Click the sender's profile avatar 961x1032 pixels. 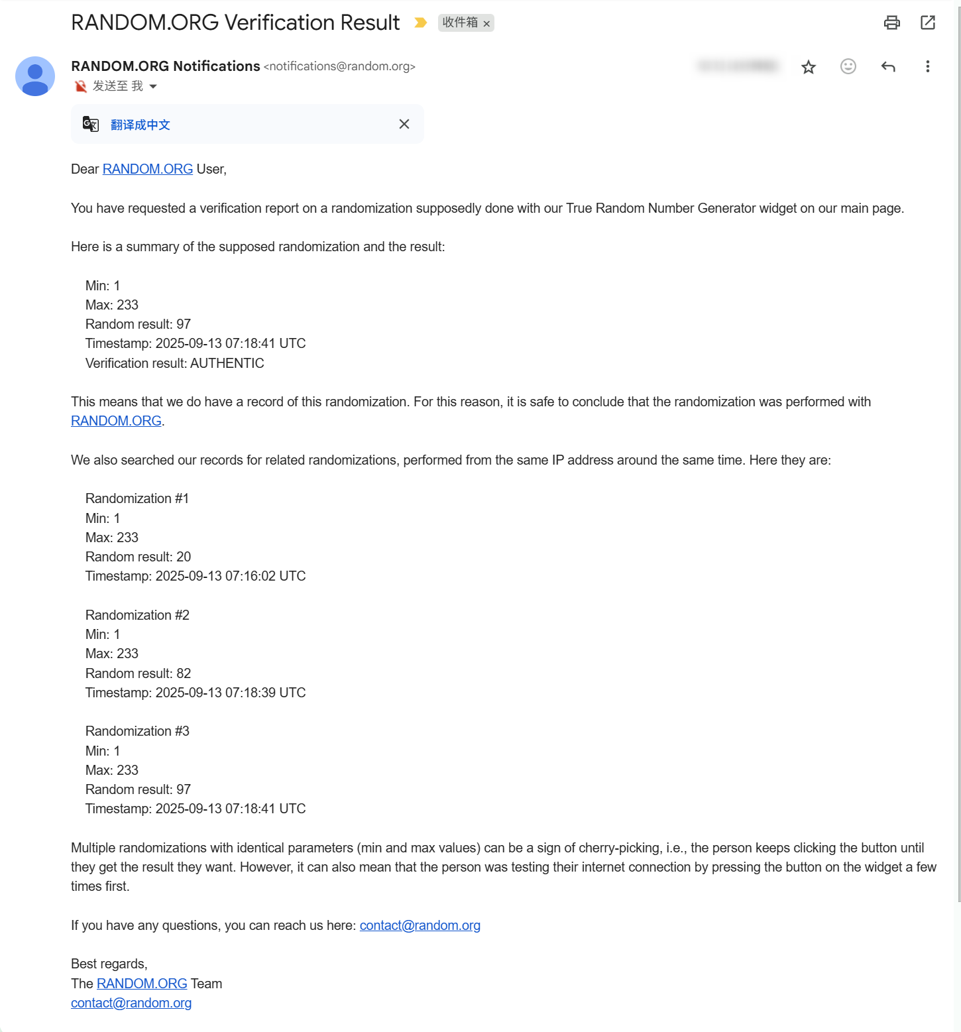[35, 76]
